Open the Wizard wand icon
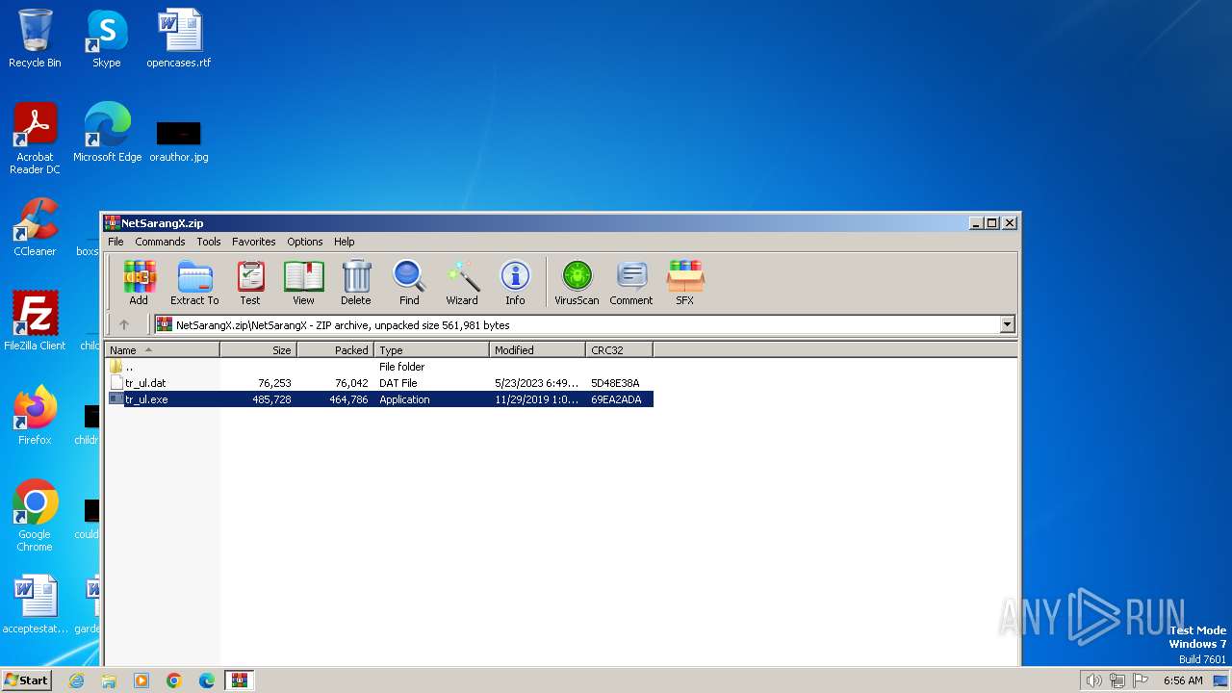 [462, 282]
